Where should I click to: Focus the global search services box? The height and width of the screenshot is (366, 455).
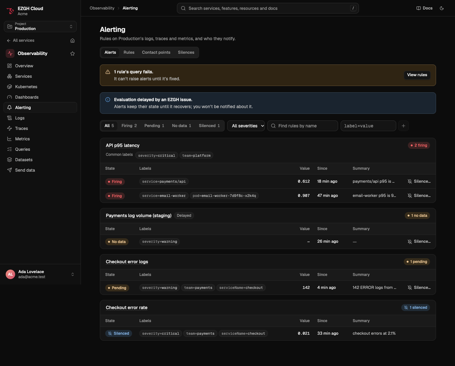tap(268, 8)
